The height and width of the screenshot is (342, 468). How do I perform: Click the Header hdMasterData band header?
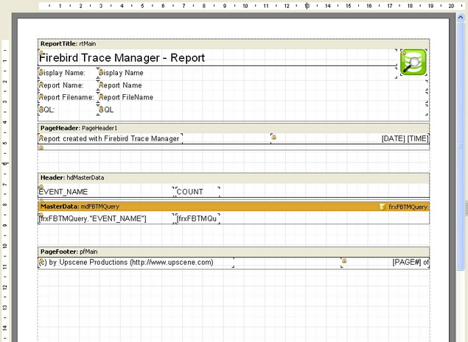234,177
